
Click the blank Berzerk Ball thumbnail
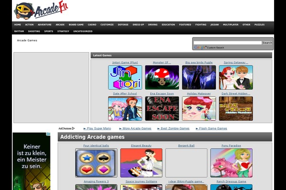pyautogui.click(x=186, y=163)
